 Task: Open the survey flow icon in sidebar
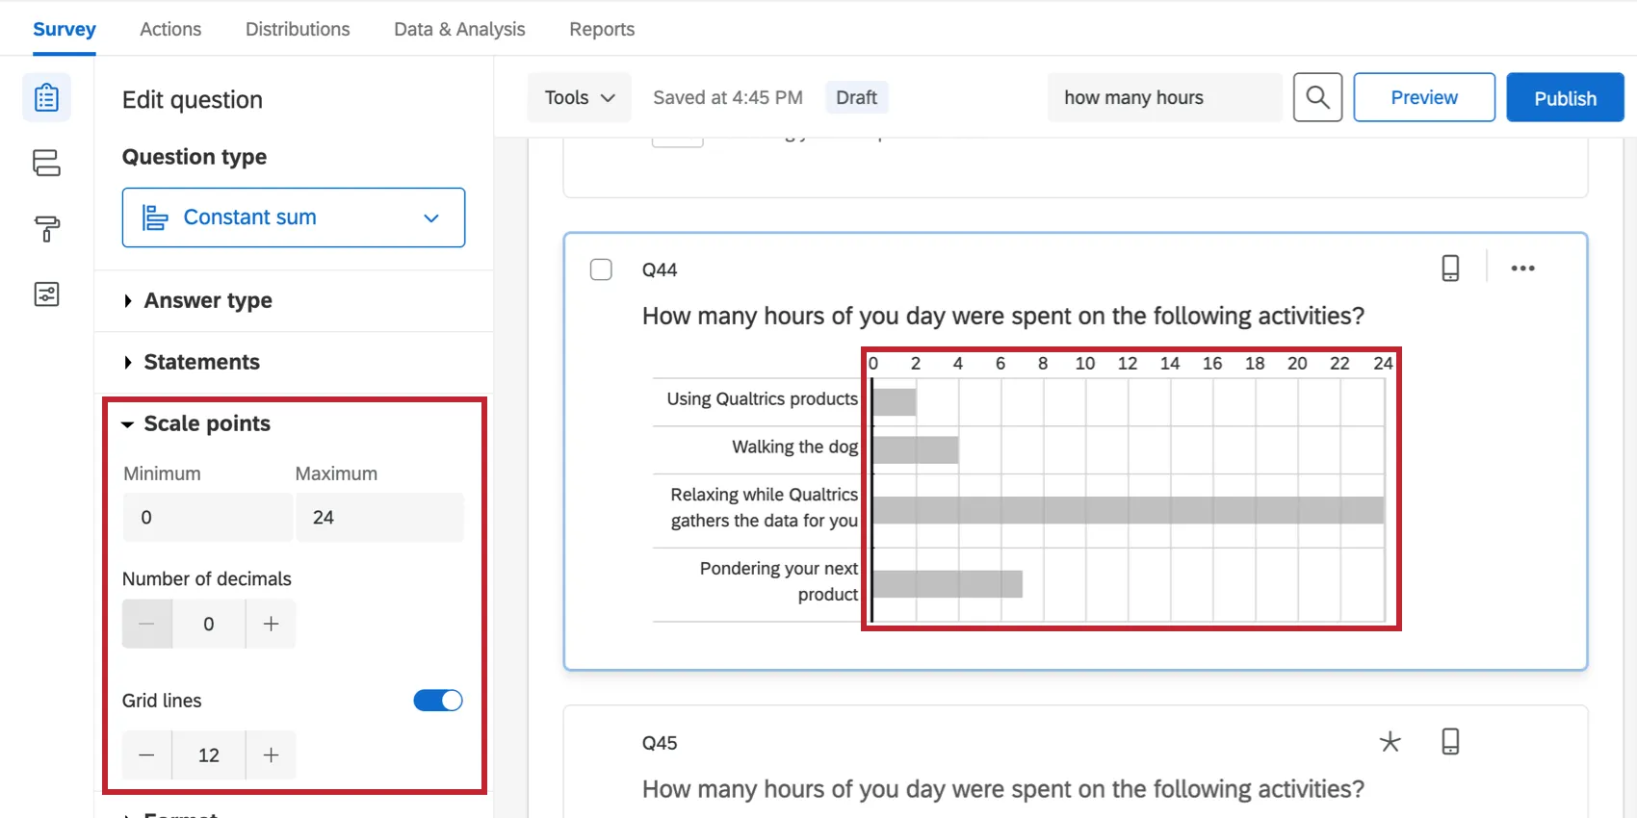click(46, 163)
